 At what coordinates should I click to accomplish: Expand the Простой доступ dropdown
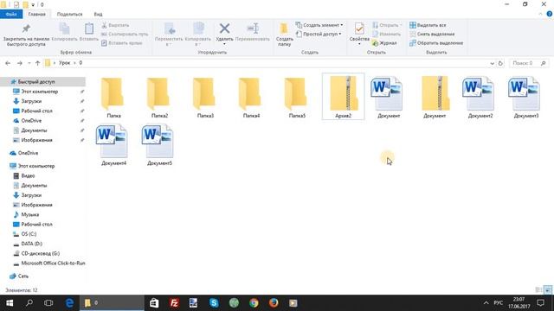pos(340,35)
